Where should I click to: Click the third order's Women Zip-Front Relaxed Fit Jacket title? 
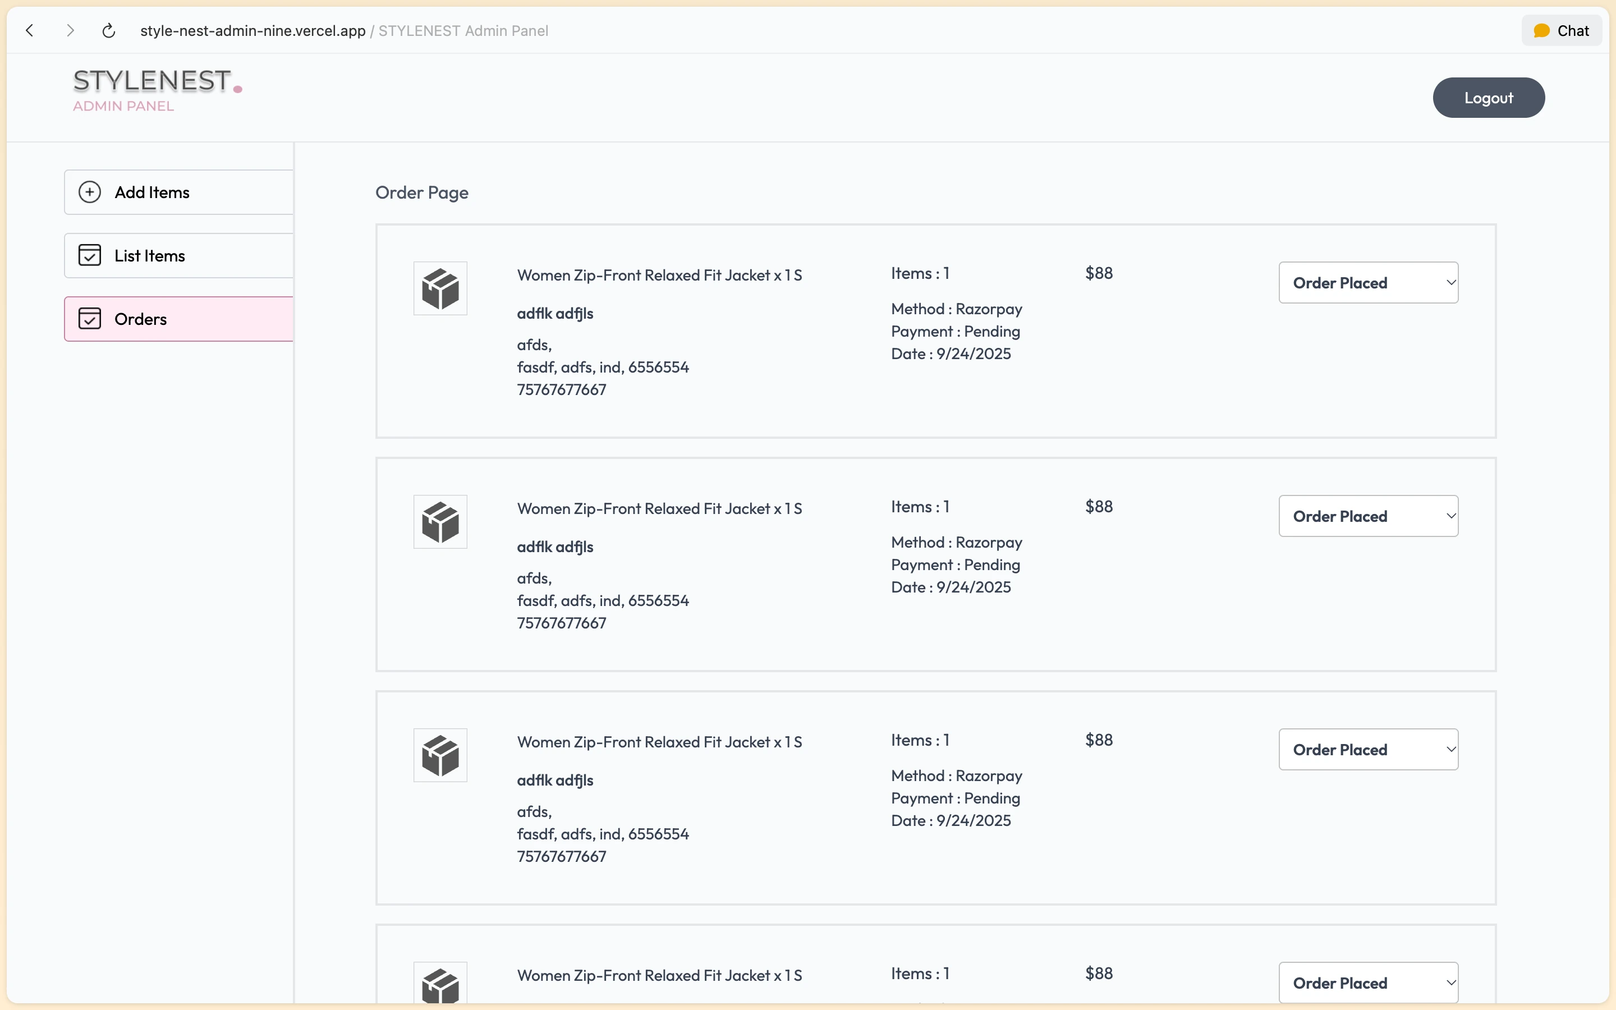(x=659, y=742)
